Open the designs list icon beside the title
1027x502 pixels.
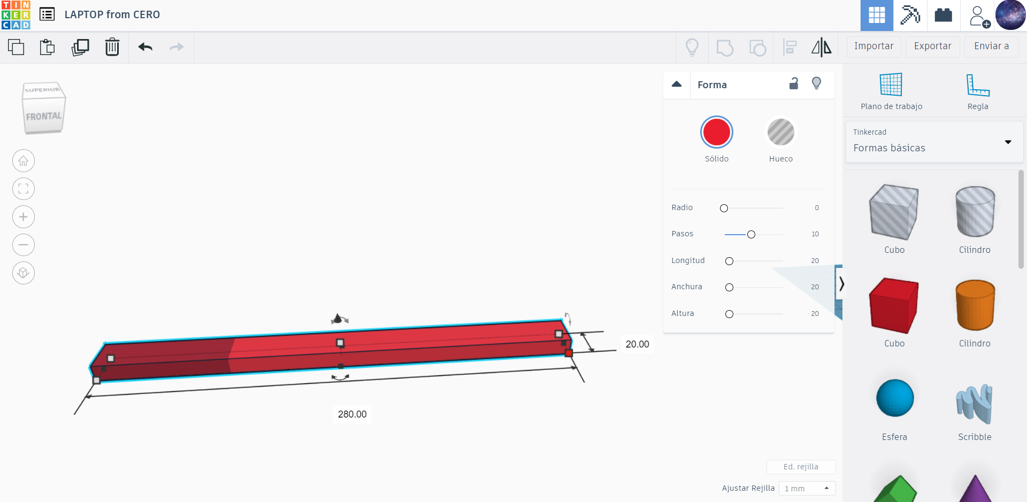[x=47, y=14]
